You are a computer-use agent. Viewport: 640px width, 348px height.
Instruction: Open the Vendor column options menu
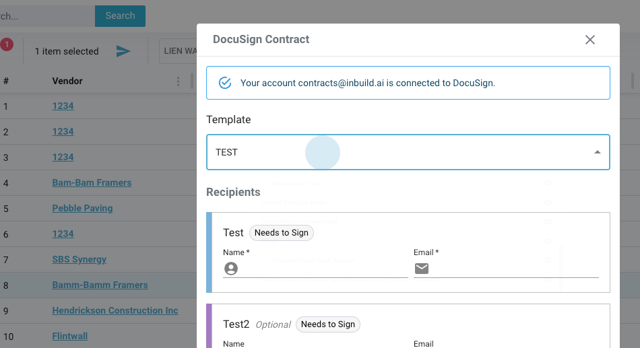point(179,81)
